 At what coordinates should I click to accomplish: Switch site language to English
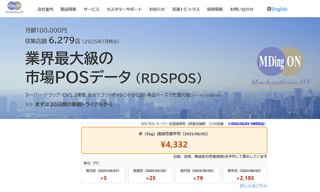point(279,9)
